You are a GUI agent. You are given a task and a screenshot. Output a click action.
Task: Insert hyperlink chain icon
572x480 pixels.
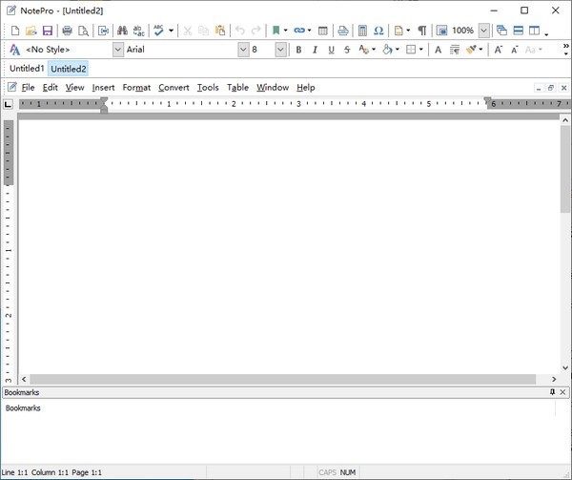point(299,31)
